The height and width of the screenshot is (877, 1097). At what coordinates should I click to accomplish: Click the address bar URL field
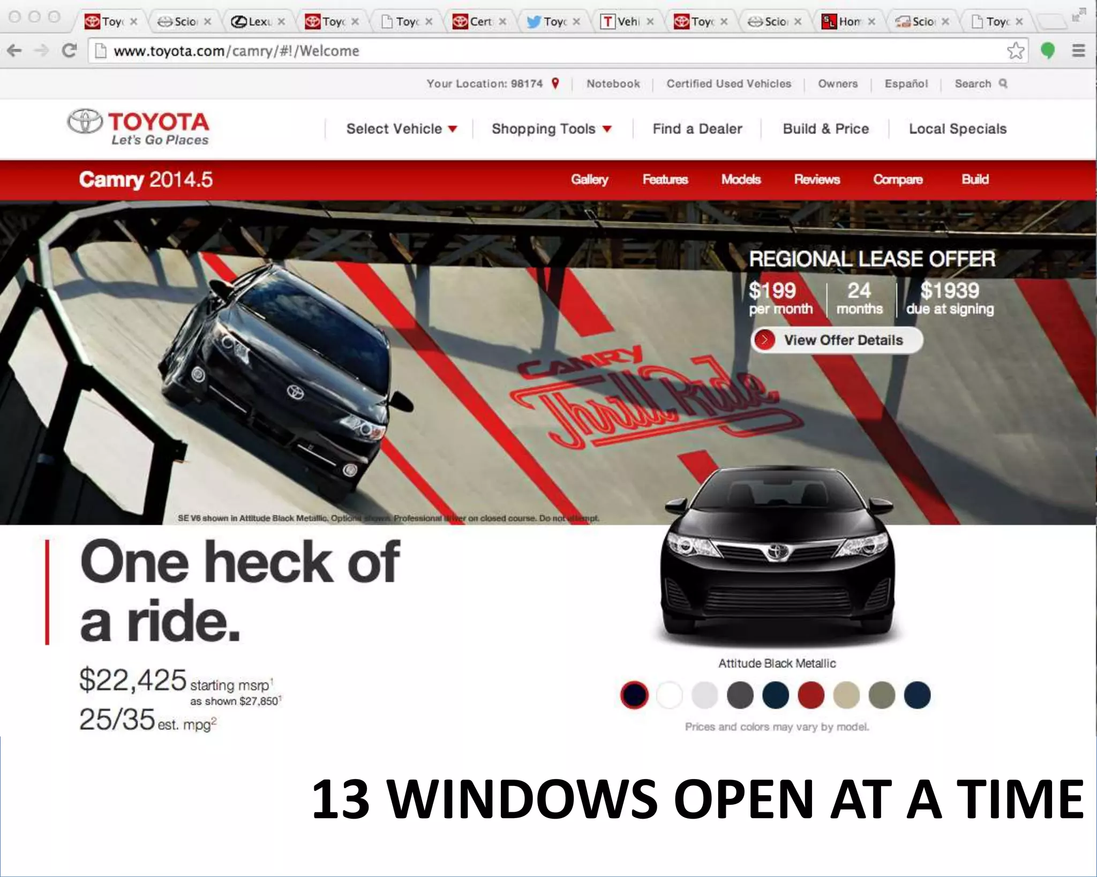[557, 51]
